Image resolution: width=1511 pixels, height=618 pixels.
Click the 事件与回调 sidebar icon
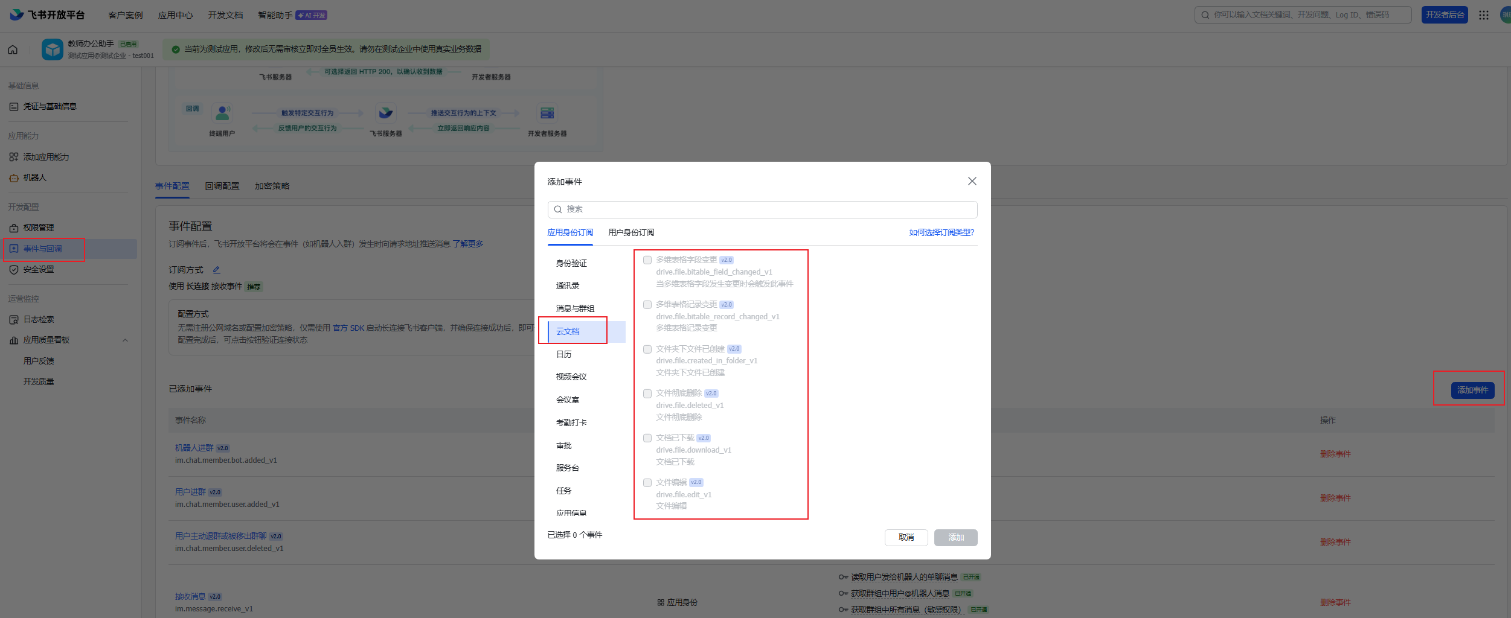(x=14, y=249)
